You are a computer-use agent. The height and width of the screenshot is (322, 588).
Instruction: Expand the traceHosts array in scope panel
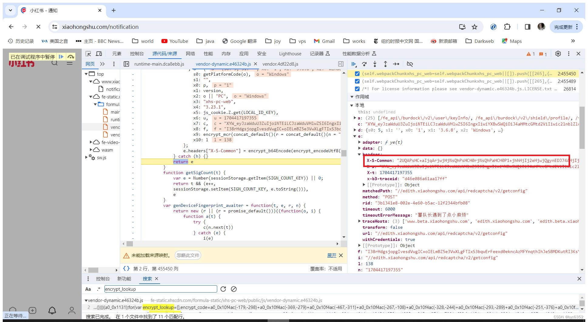(359, 221)
